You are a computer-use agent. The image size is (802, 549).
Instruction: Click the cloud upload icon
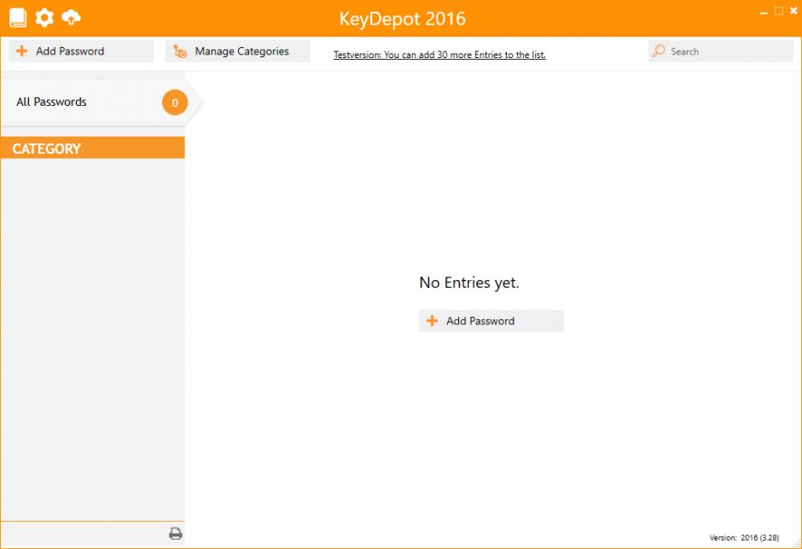71,17
